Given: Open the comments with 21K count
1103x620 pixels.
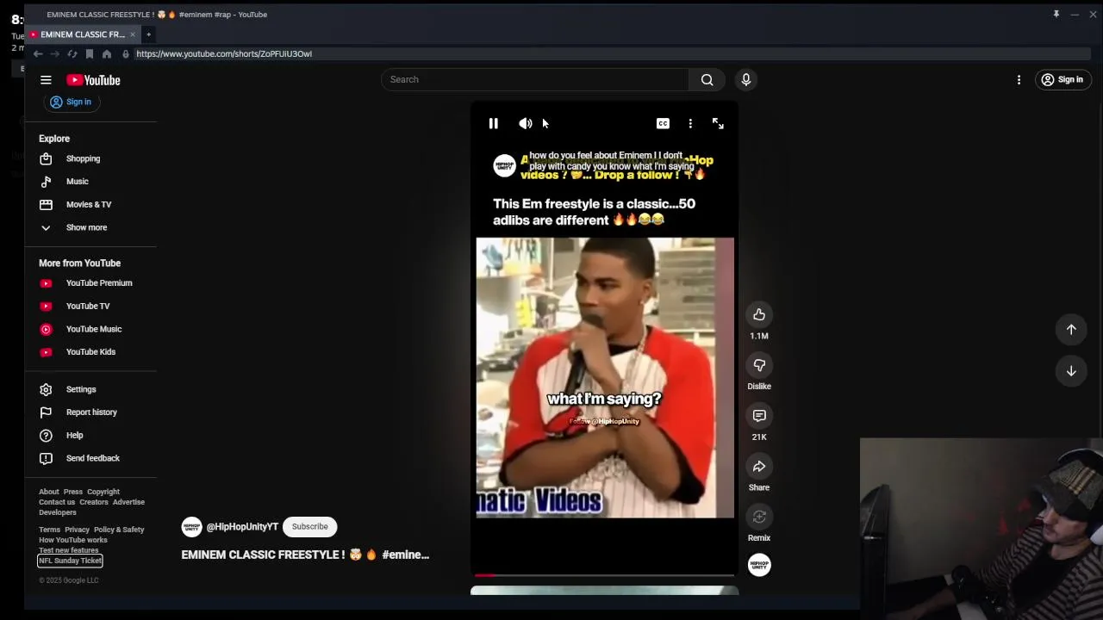Looking at the screenshot, I should tap(759, 416).
